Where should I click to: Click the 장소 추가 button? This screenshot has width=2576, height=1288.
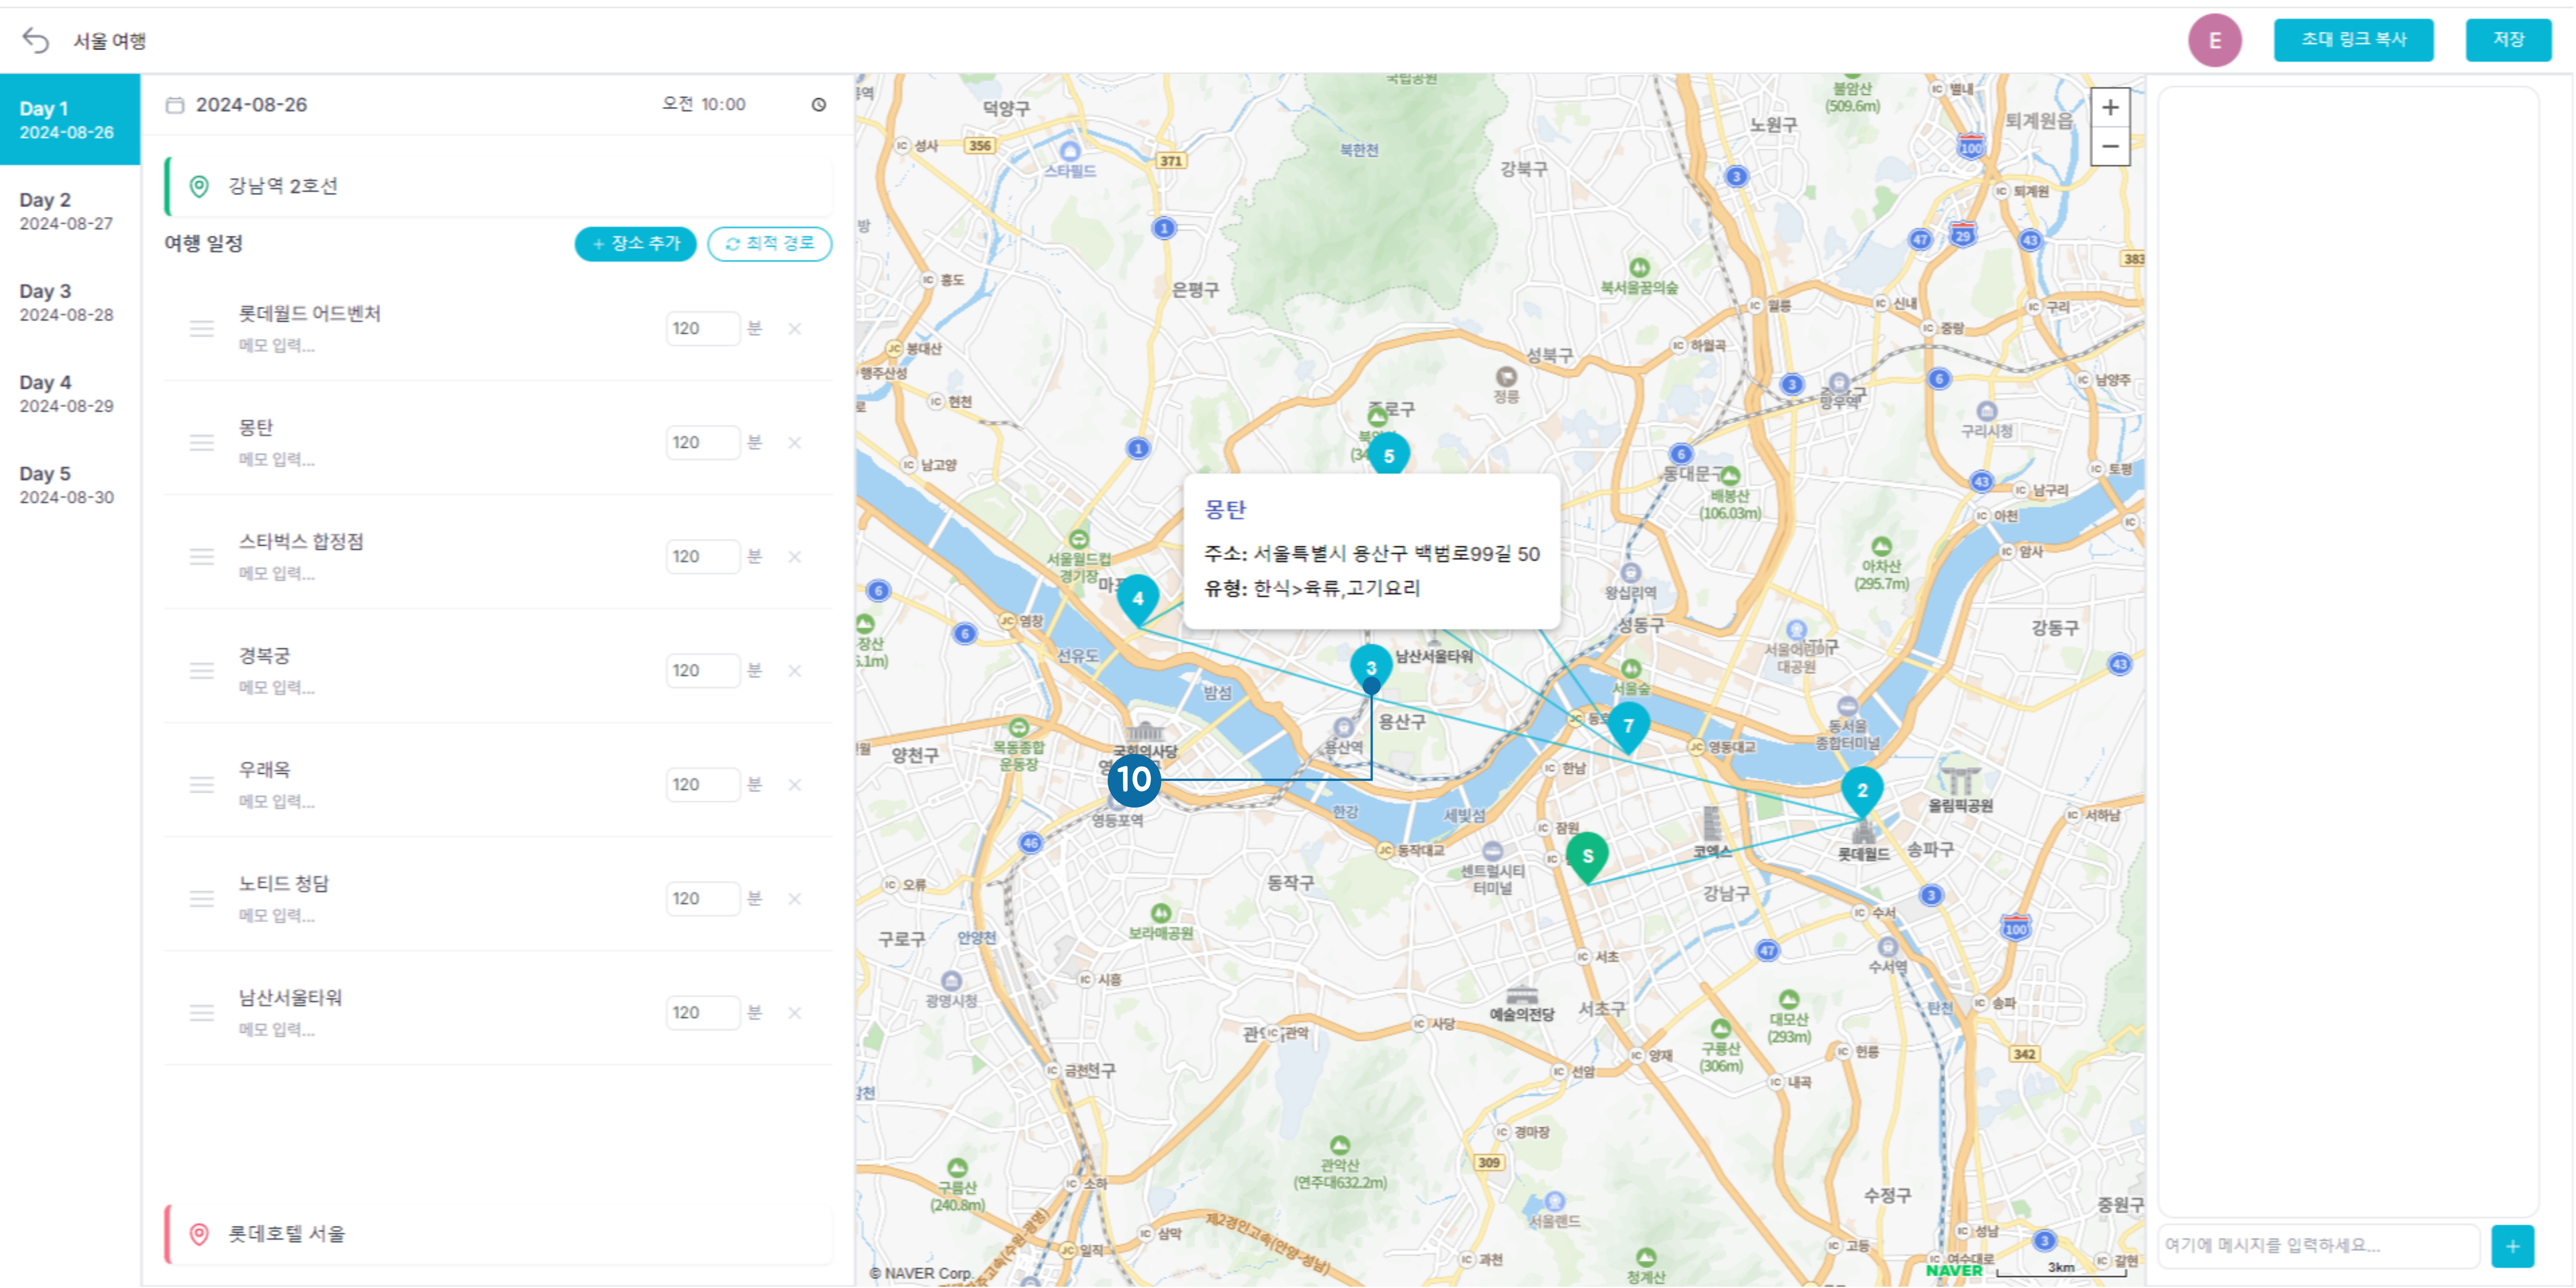click(x=635, y=244)
